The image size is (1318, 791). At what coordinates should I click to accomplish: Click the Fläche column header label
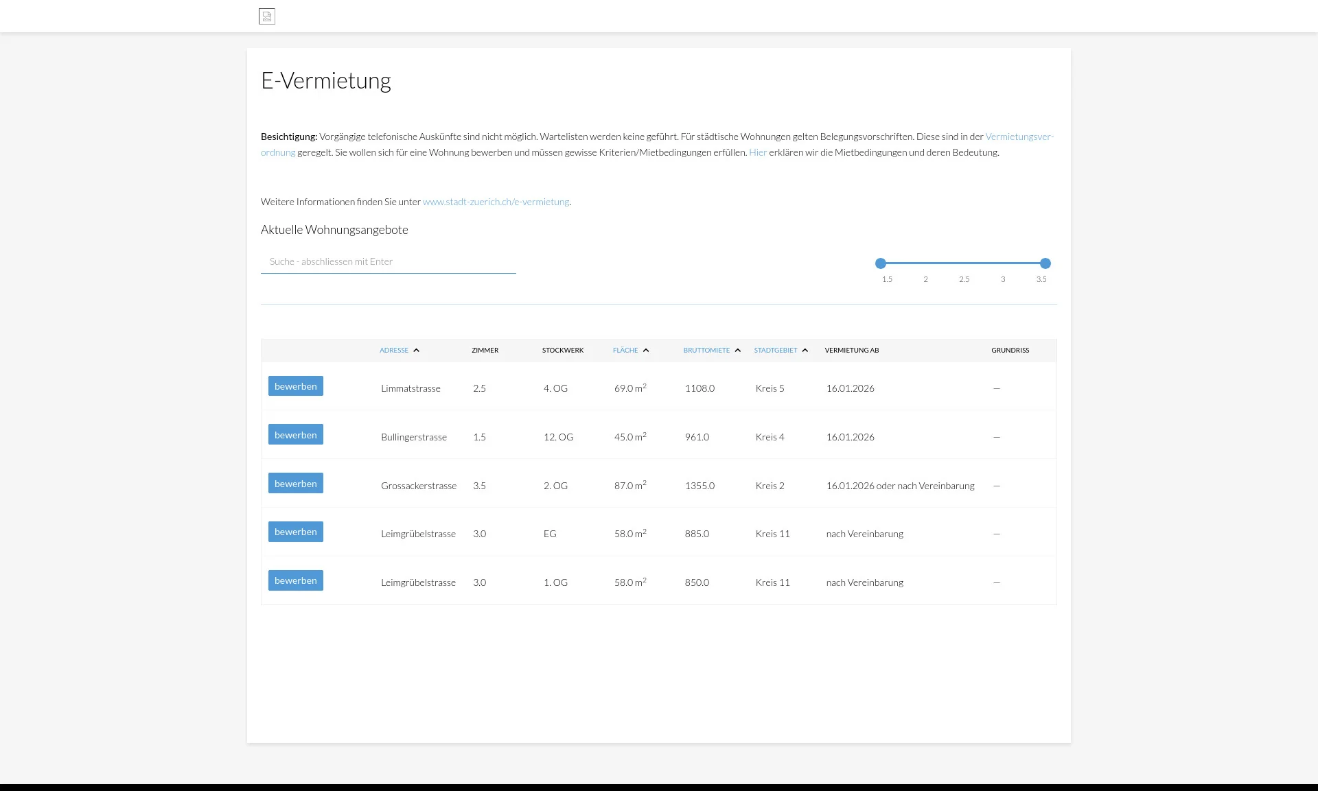pyautogui.click(x=625, y=351)
